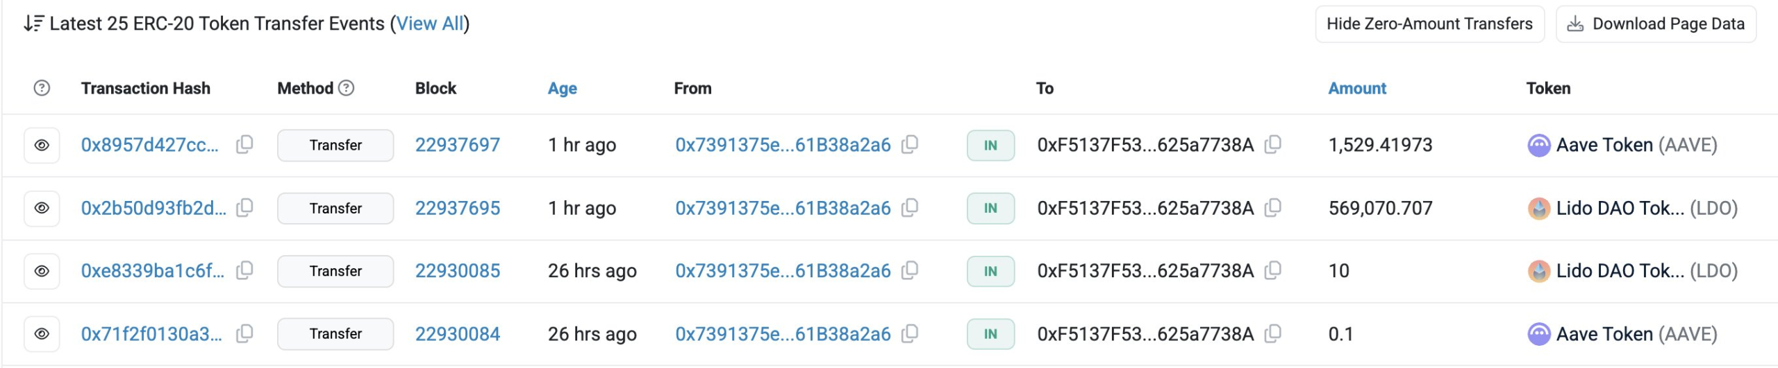Copy From address in block 22930085 row
1778x368 pixels.
(910, 271)
